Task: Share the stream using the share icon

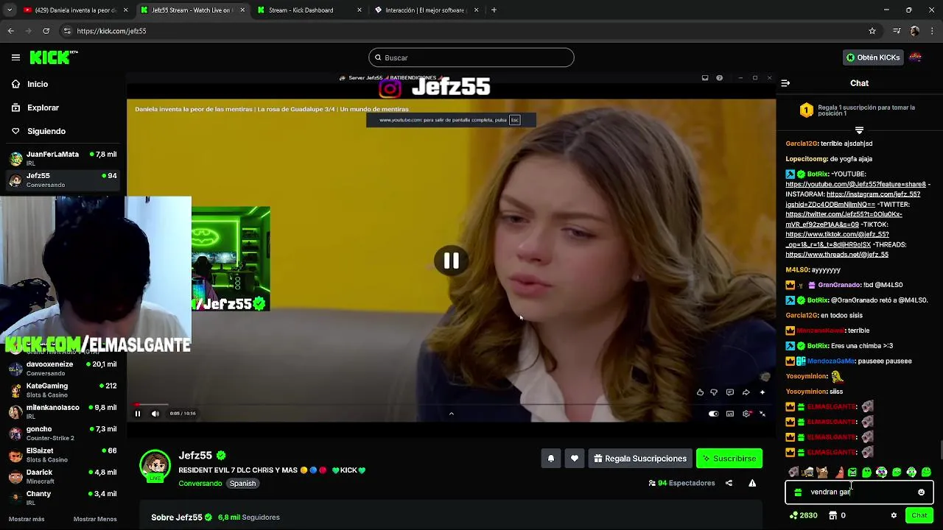Action: point(729,483)
